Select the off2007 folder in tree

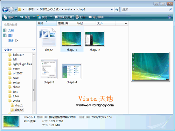15,73
